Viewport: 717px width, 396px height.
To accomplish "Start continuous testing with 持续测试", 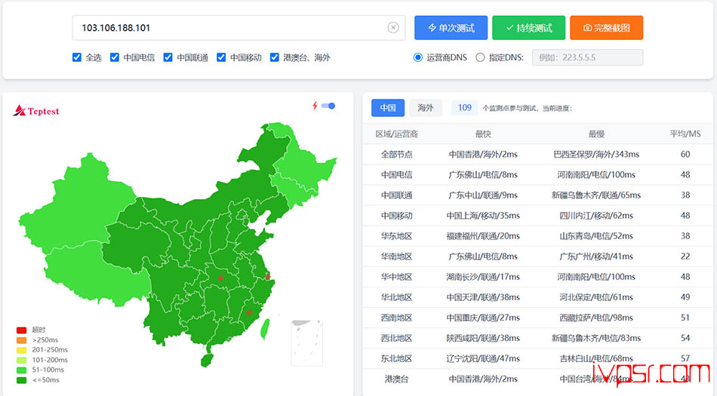I will tap(528, 28).
